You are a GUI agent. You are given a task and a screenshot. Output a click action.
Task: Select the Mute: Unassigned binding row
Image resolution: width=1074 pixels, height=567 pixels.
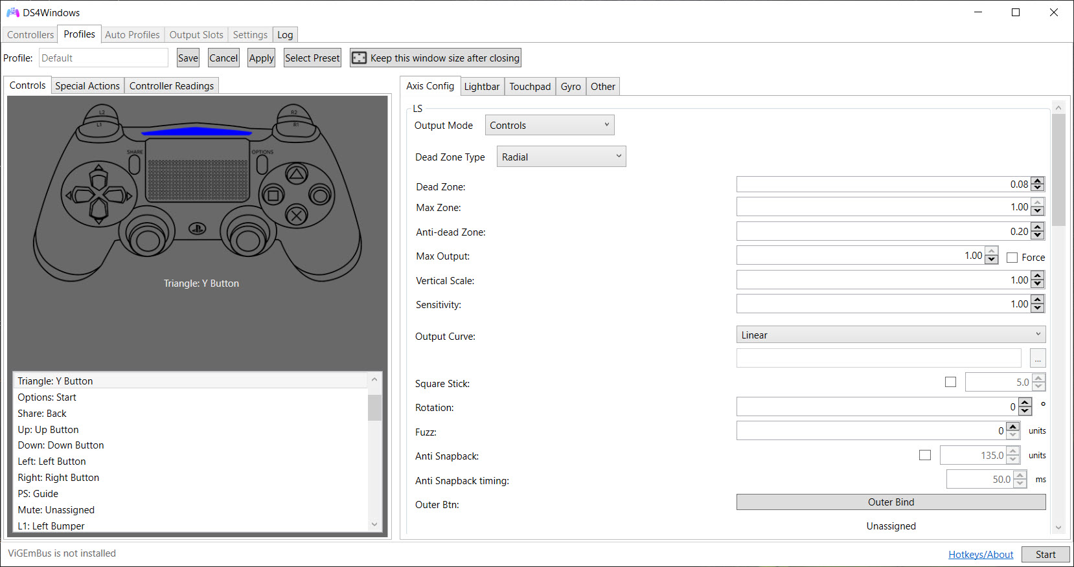[190, 510]
